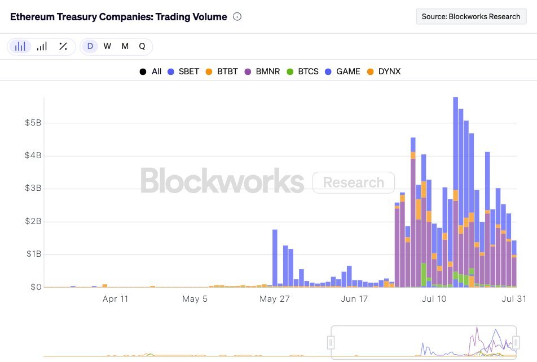Click the '$5B' y-axis label
The width and height of the screenshot is (537, 362).
pos(33,123)
